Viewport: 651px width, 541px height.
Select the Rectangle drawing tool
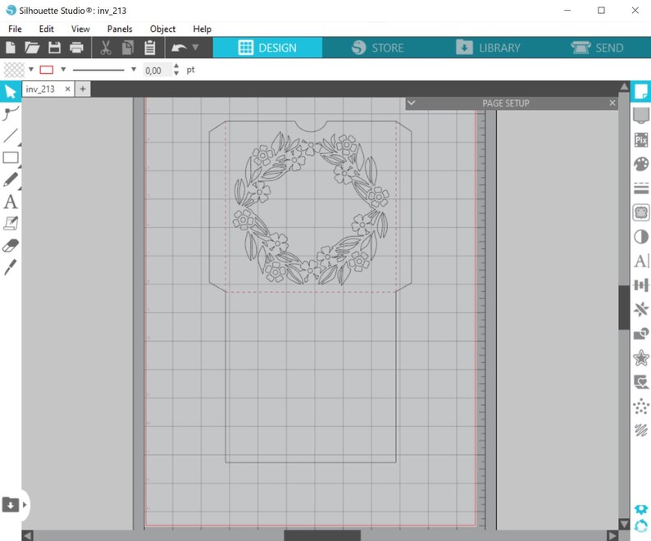tap(11, 157)
